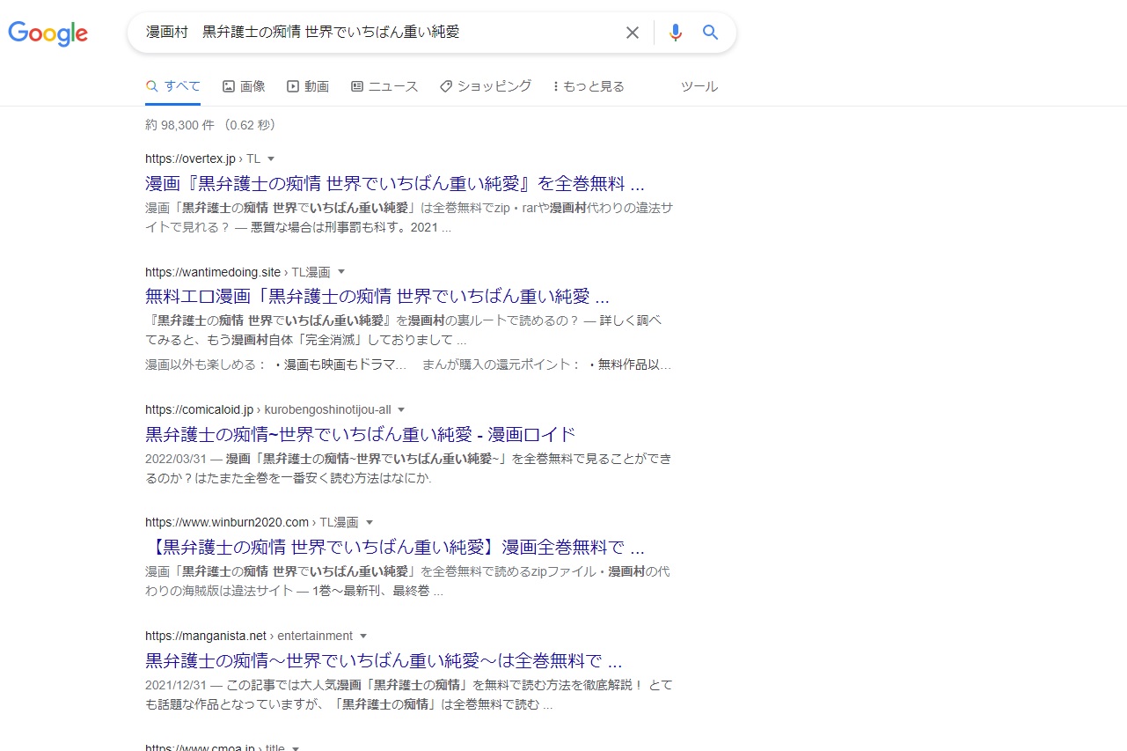Clear the search query with the X icon

click(x=633, y=33)
